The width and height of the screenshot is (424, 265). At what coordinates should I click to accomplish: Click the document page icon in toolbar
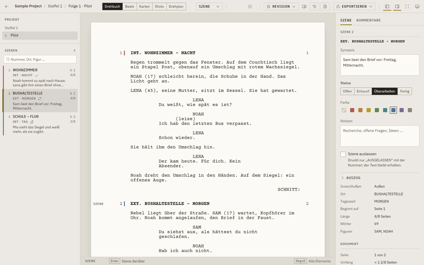pyautogui.click(x=325, y=6)
